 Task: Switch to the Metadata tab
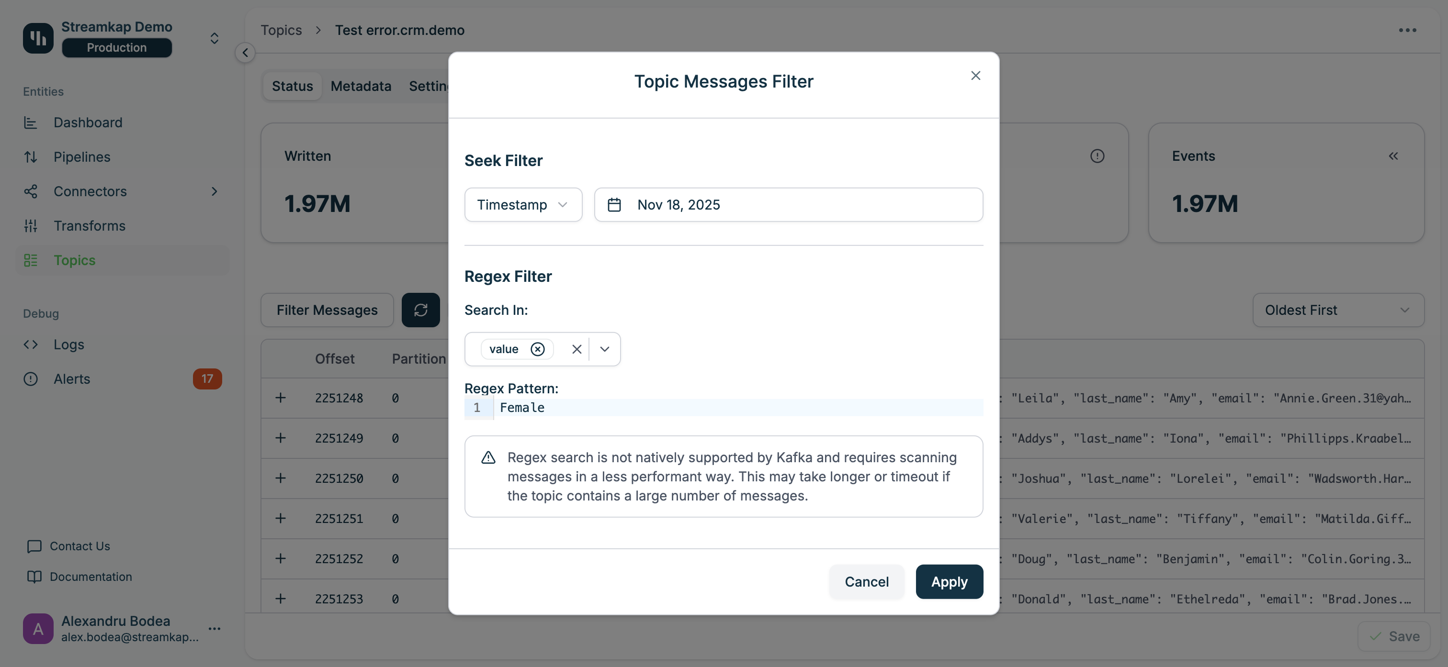[360, 86]
